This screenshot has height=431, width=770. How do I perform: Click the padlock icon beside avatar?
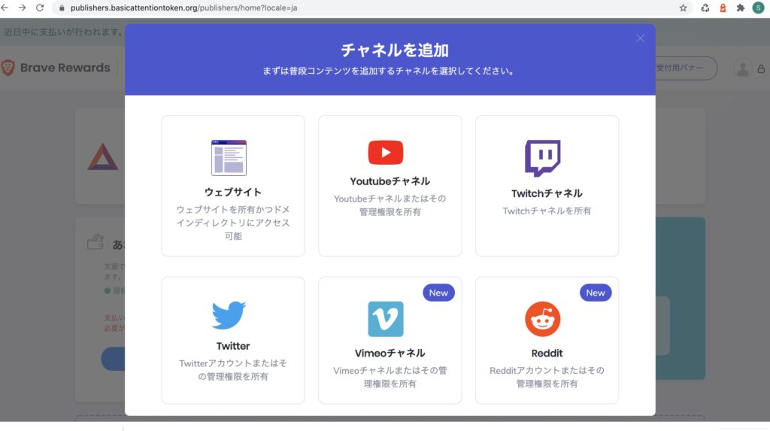761,68
